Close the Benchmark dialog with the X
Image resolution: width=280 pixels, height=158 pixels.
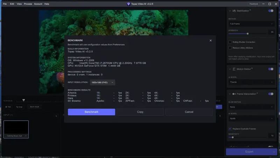[211, 40]
